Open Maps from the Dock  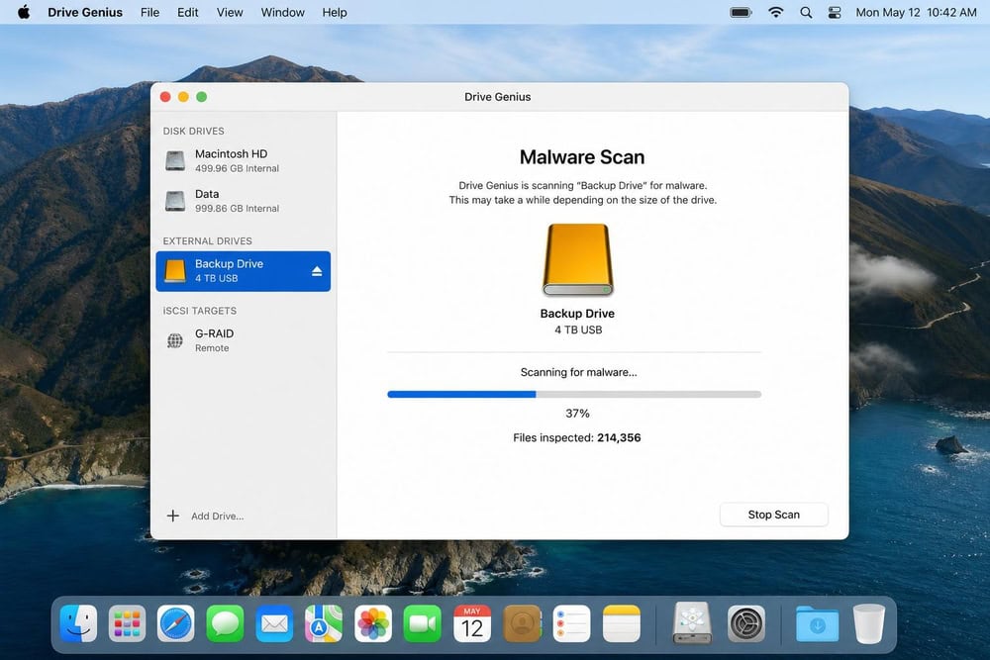324,623
